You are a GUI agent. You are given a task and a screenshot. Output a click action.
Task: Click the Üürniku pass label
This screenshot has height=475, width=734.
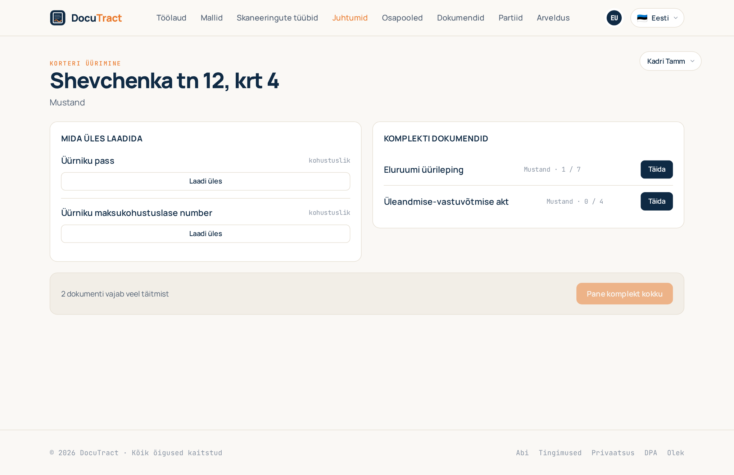87,160
